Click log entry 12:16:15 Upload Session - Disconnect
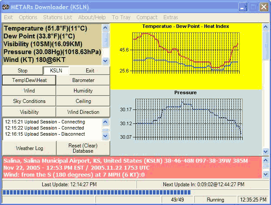The image size is (271, 205). pyautogui.click(x=45, y=134)
